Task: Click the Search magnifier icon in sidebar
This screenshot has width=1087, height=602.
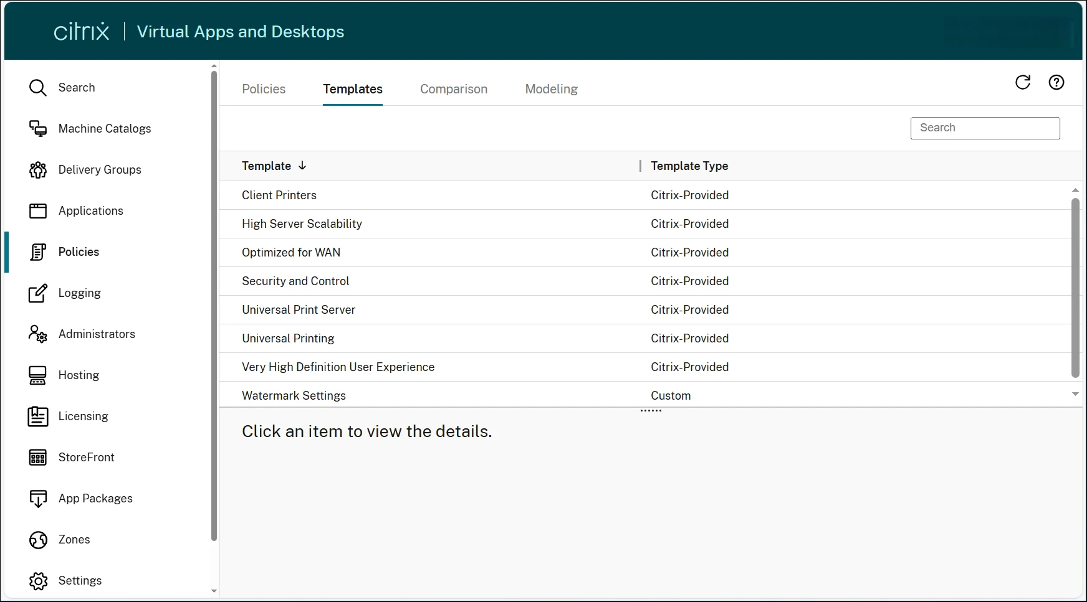Action: 38,88
